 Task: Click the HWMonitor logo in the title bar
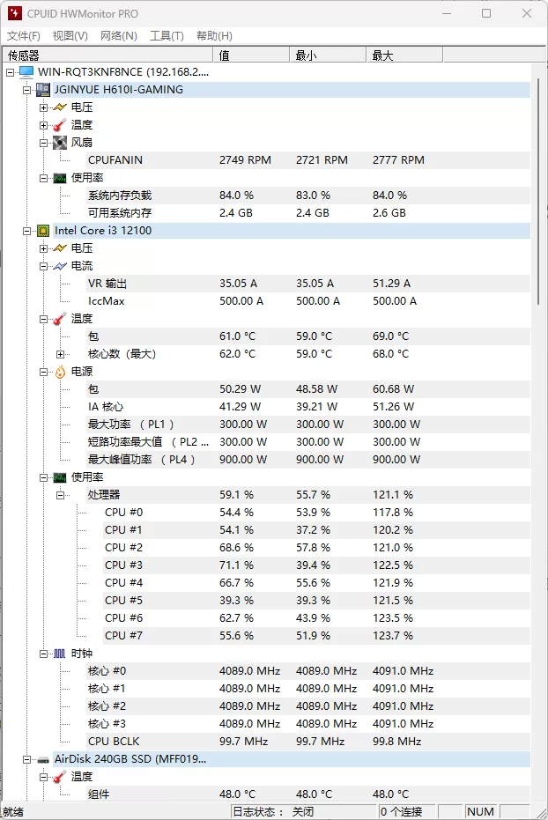tap(12, 12)
